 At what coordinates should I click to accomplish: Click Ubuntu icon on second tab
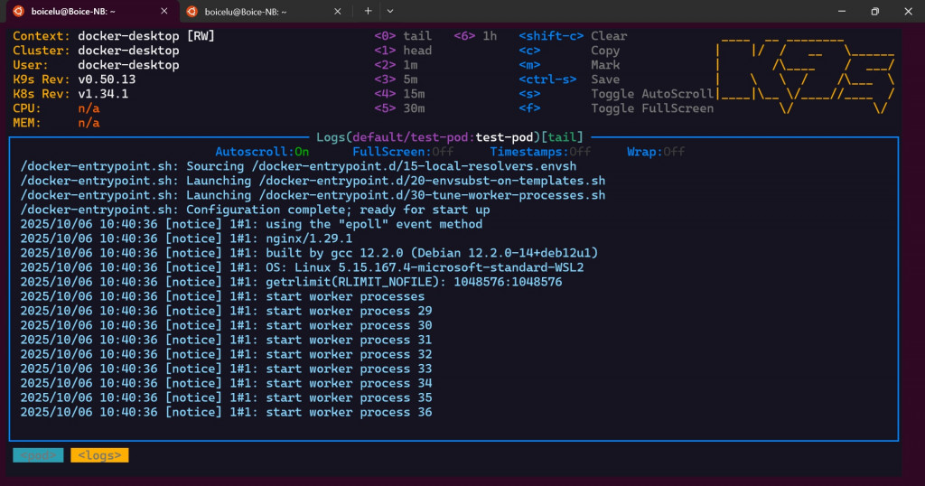coord(192,11)
